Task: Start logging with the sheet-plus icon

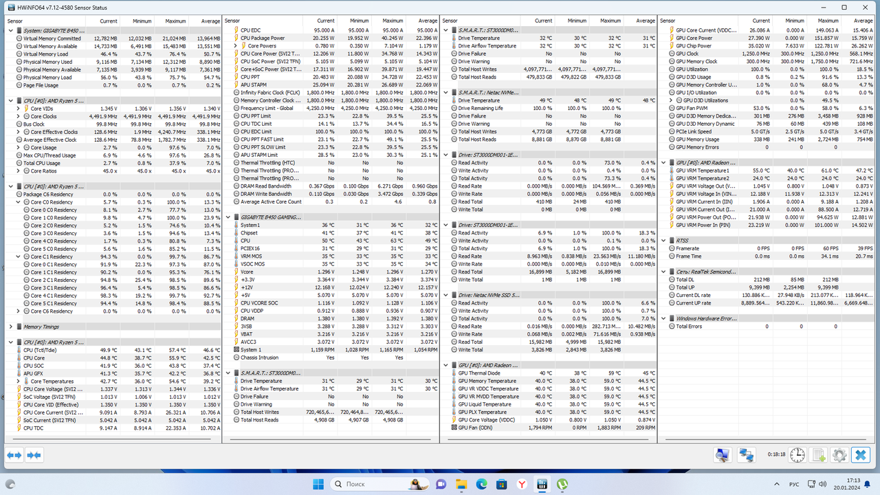Action: pos(818,455)
